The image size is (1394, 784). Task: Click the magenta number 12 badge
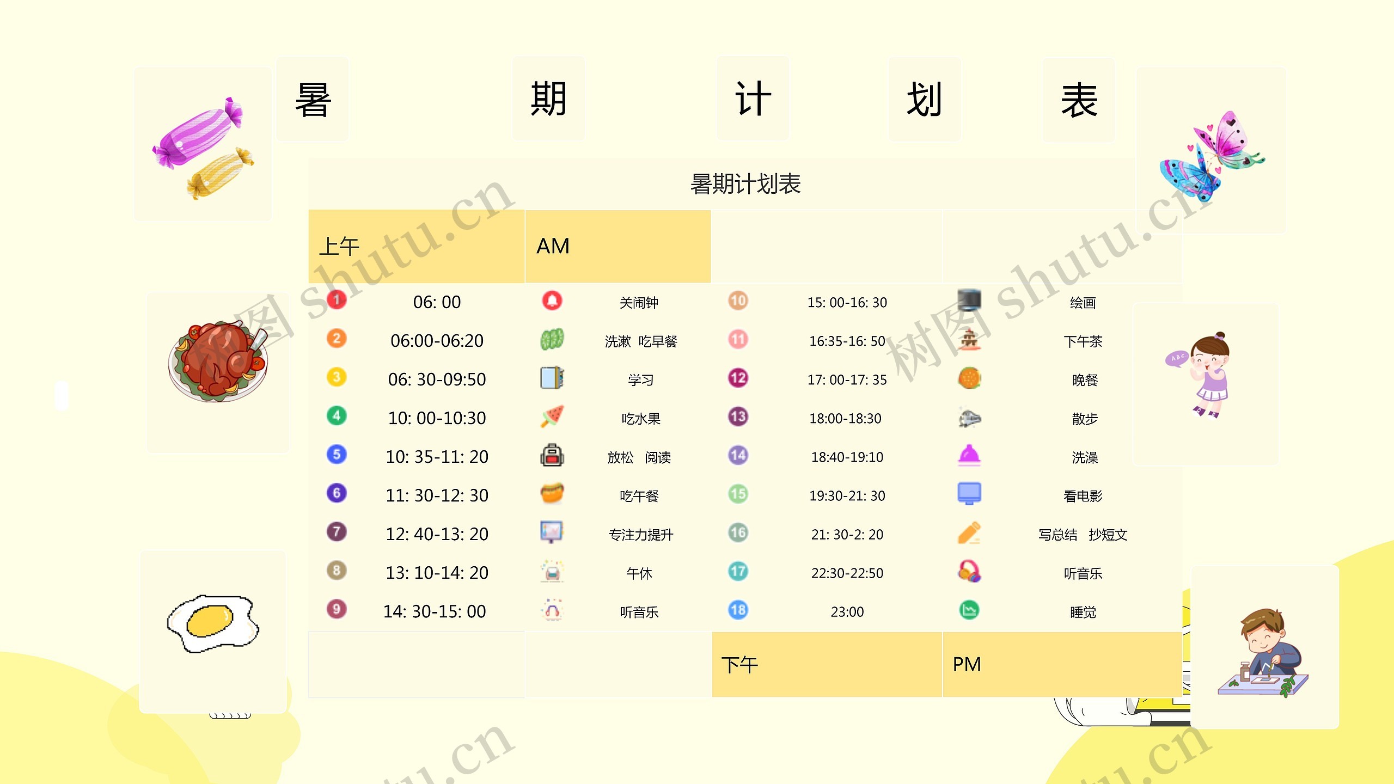point(738,378)
